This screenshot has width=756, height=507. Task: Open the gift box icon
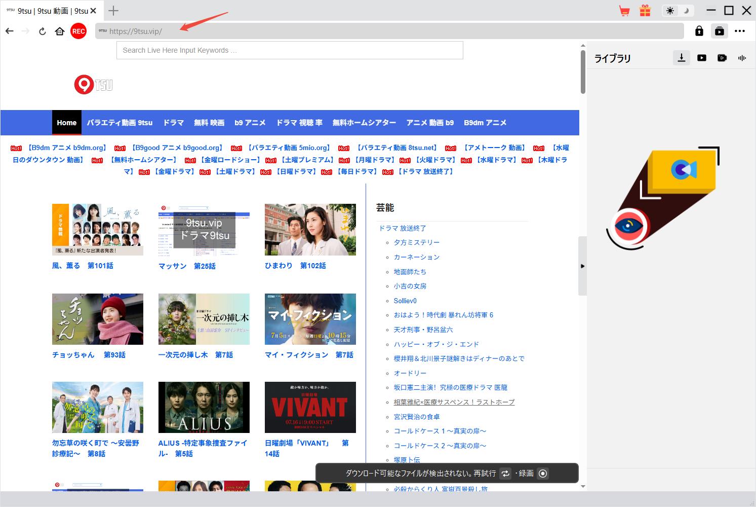coord(645,10)
